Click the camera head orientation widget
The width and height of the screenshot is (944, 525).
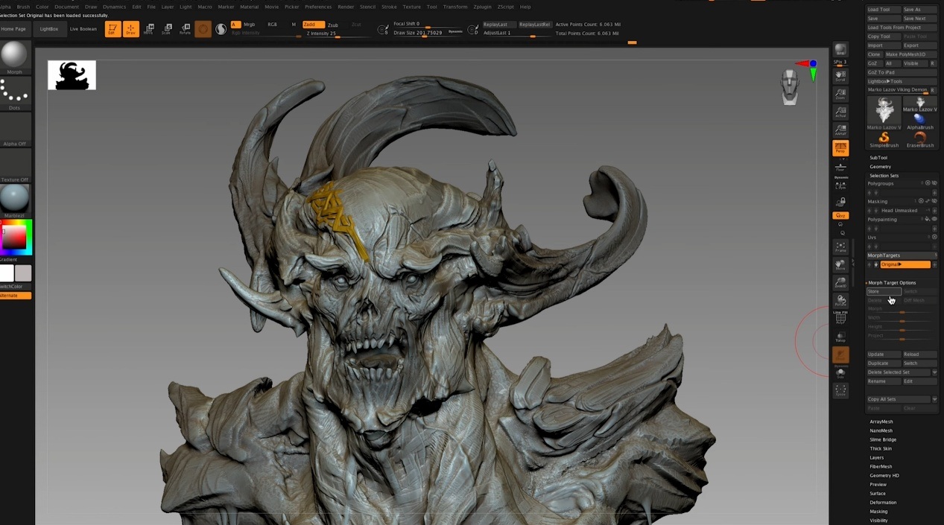pos(790,86)
